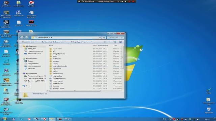
Task: Select the changelog text file
Action: point(57,76)
